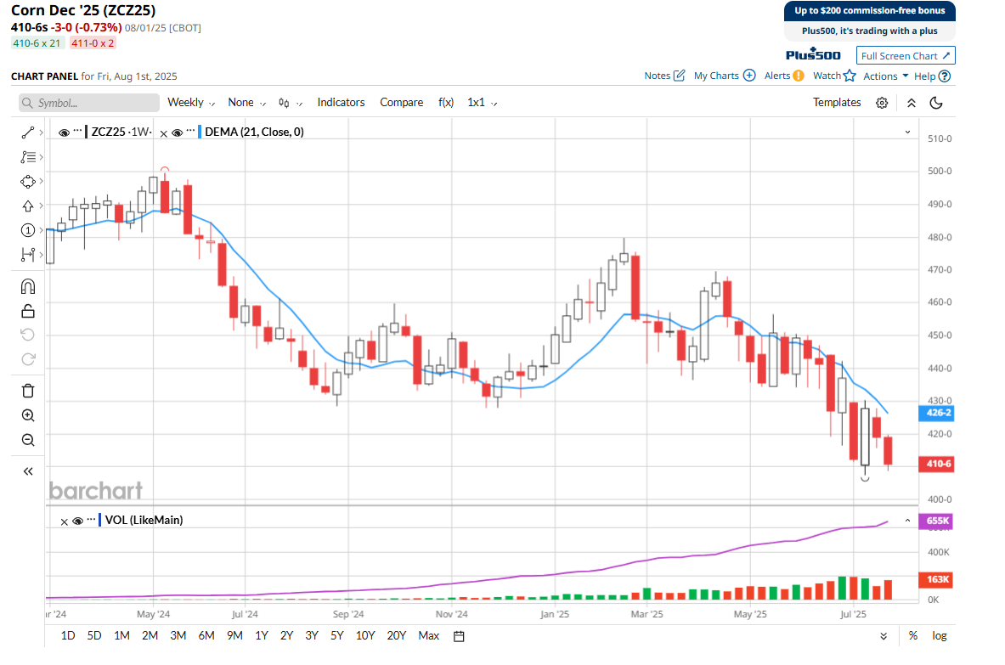Image resolution: width=1005 pixels, height=665 pixels.
Task: Activate the magnet snap tool
Action: click(28, 286)
